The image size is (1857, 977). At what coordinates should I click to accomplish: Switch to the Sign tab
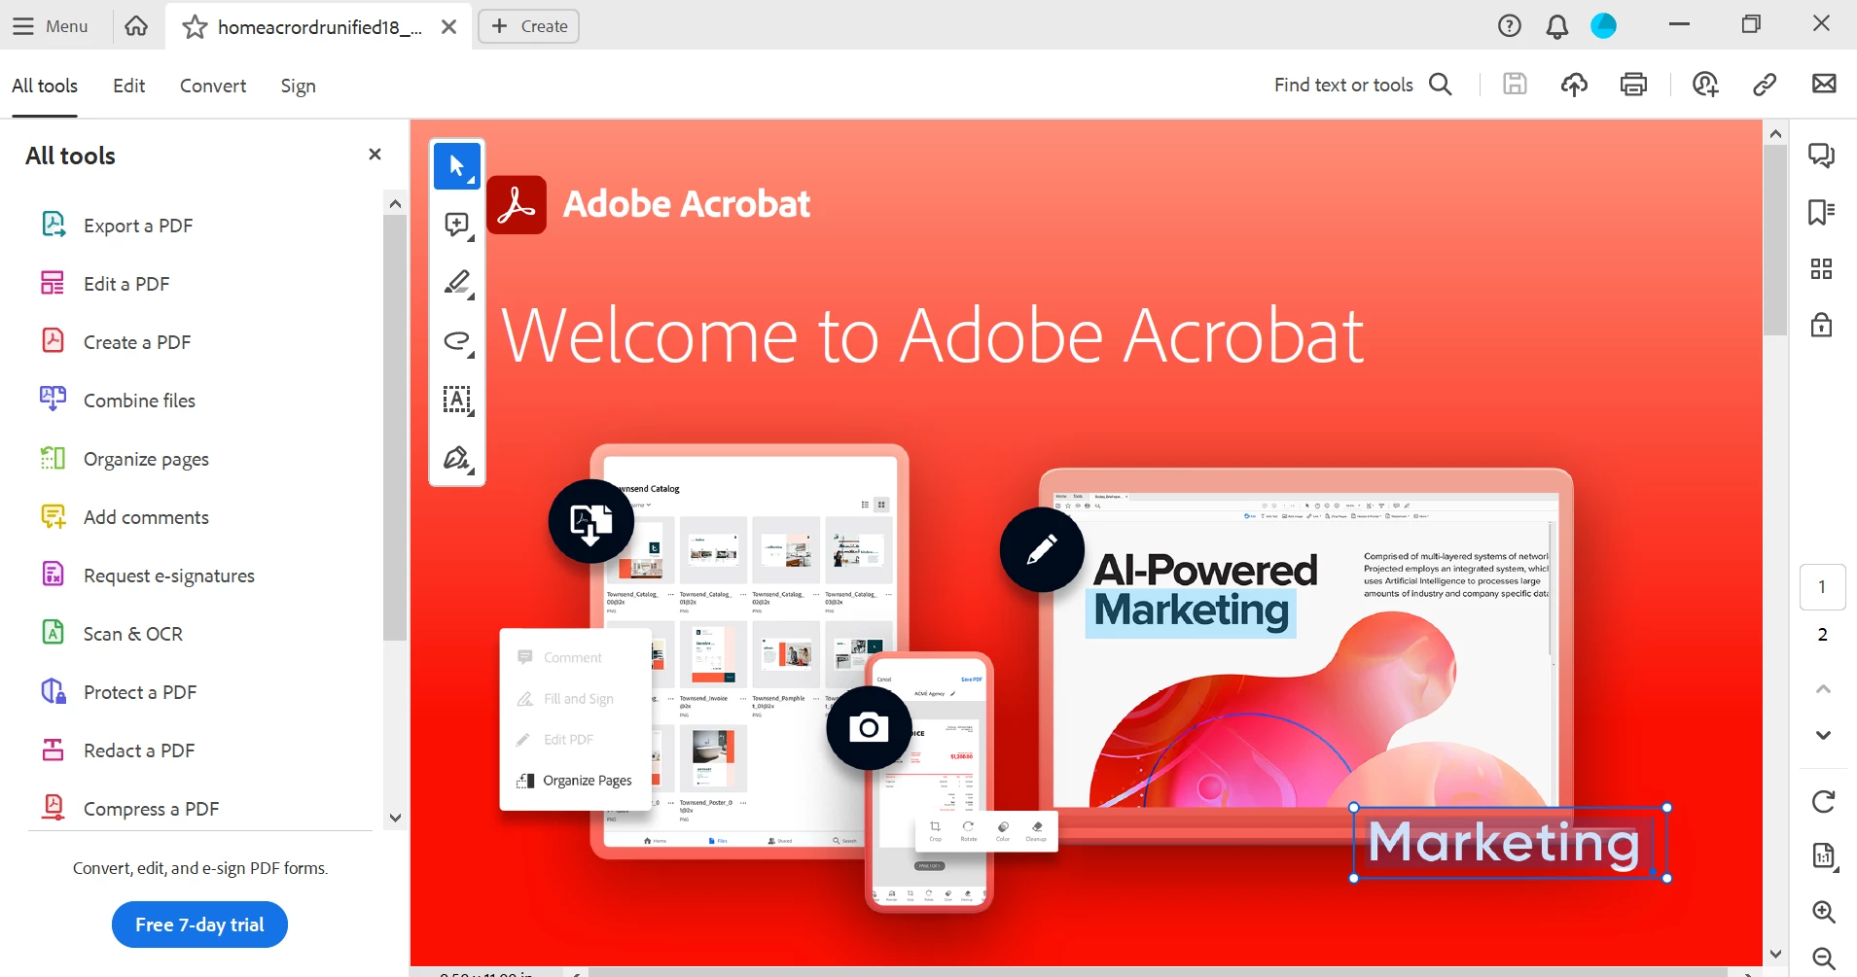[x=298, y=86]
